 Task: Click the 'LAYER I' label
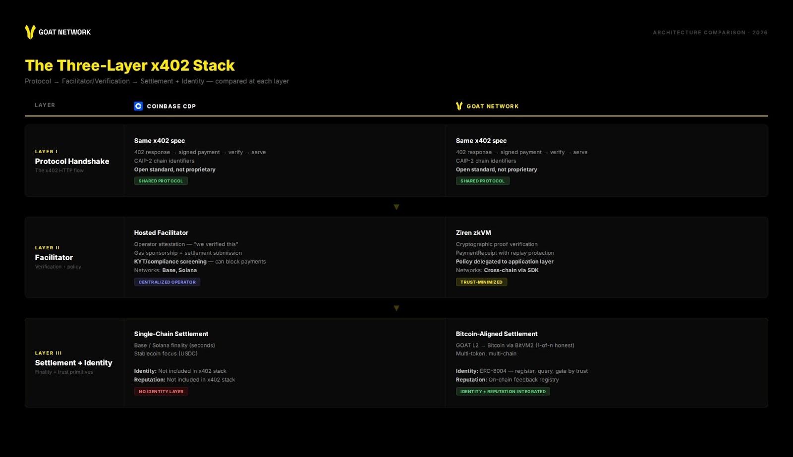(x=46, y=152)
